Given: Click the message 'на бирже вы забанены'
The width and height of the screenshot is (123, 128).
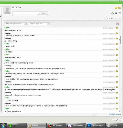Looking at the screenshot, I should [13, 111].
